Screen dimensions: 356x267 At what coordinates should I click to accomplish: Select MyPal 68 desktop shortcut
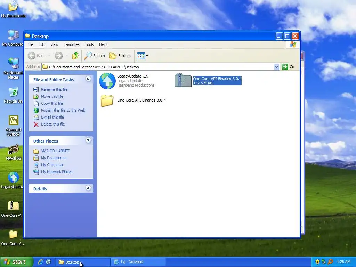[x=13, y=152]
